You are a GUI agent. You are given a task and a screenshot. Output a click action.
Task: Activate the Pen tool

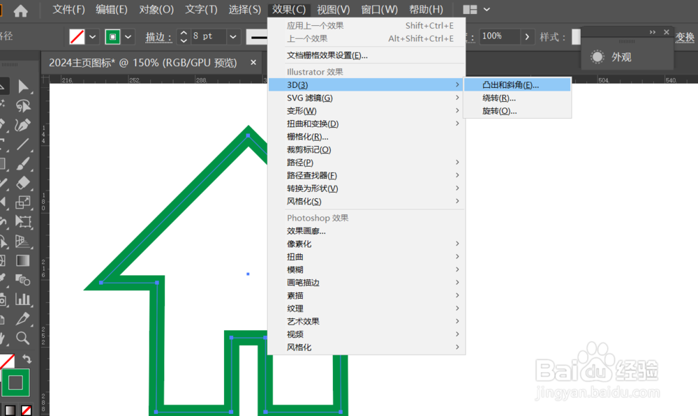24,126
